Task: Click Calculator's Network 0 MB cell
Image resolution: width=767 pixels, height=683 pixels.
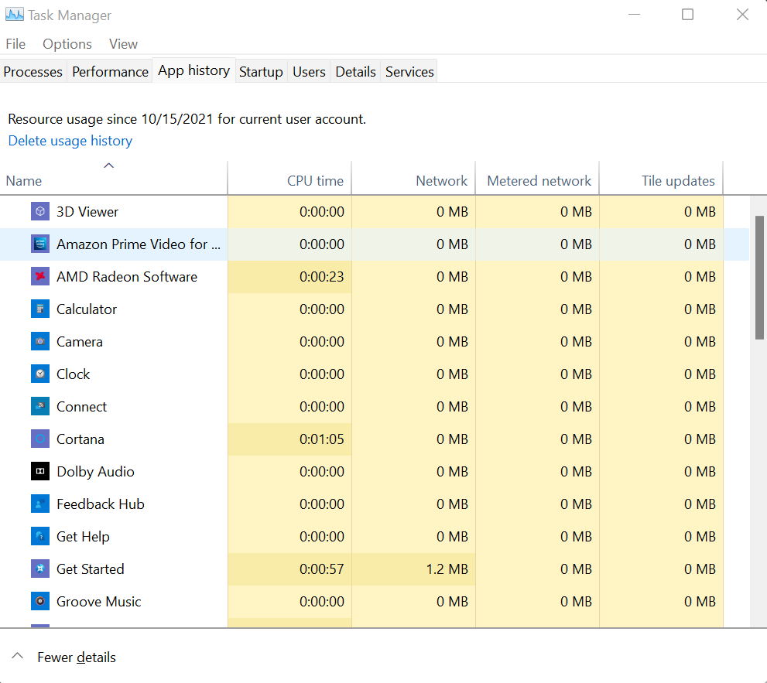Action: point(413,309)
